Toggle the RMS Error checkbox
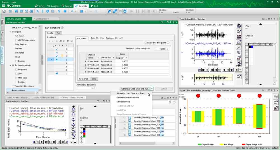 (x=16, y=78)
